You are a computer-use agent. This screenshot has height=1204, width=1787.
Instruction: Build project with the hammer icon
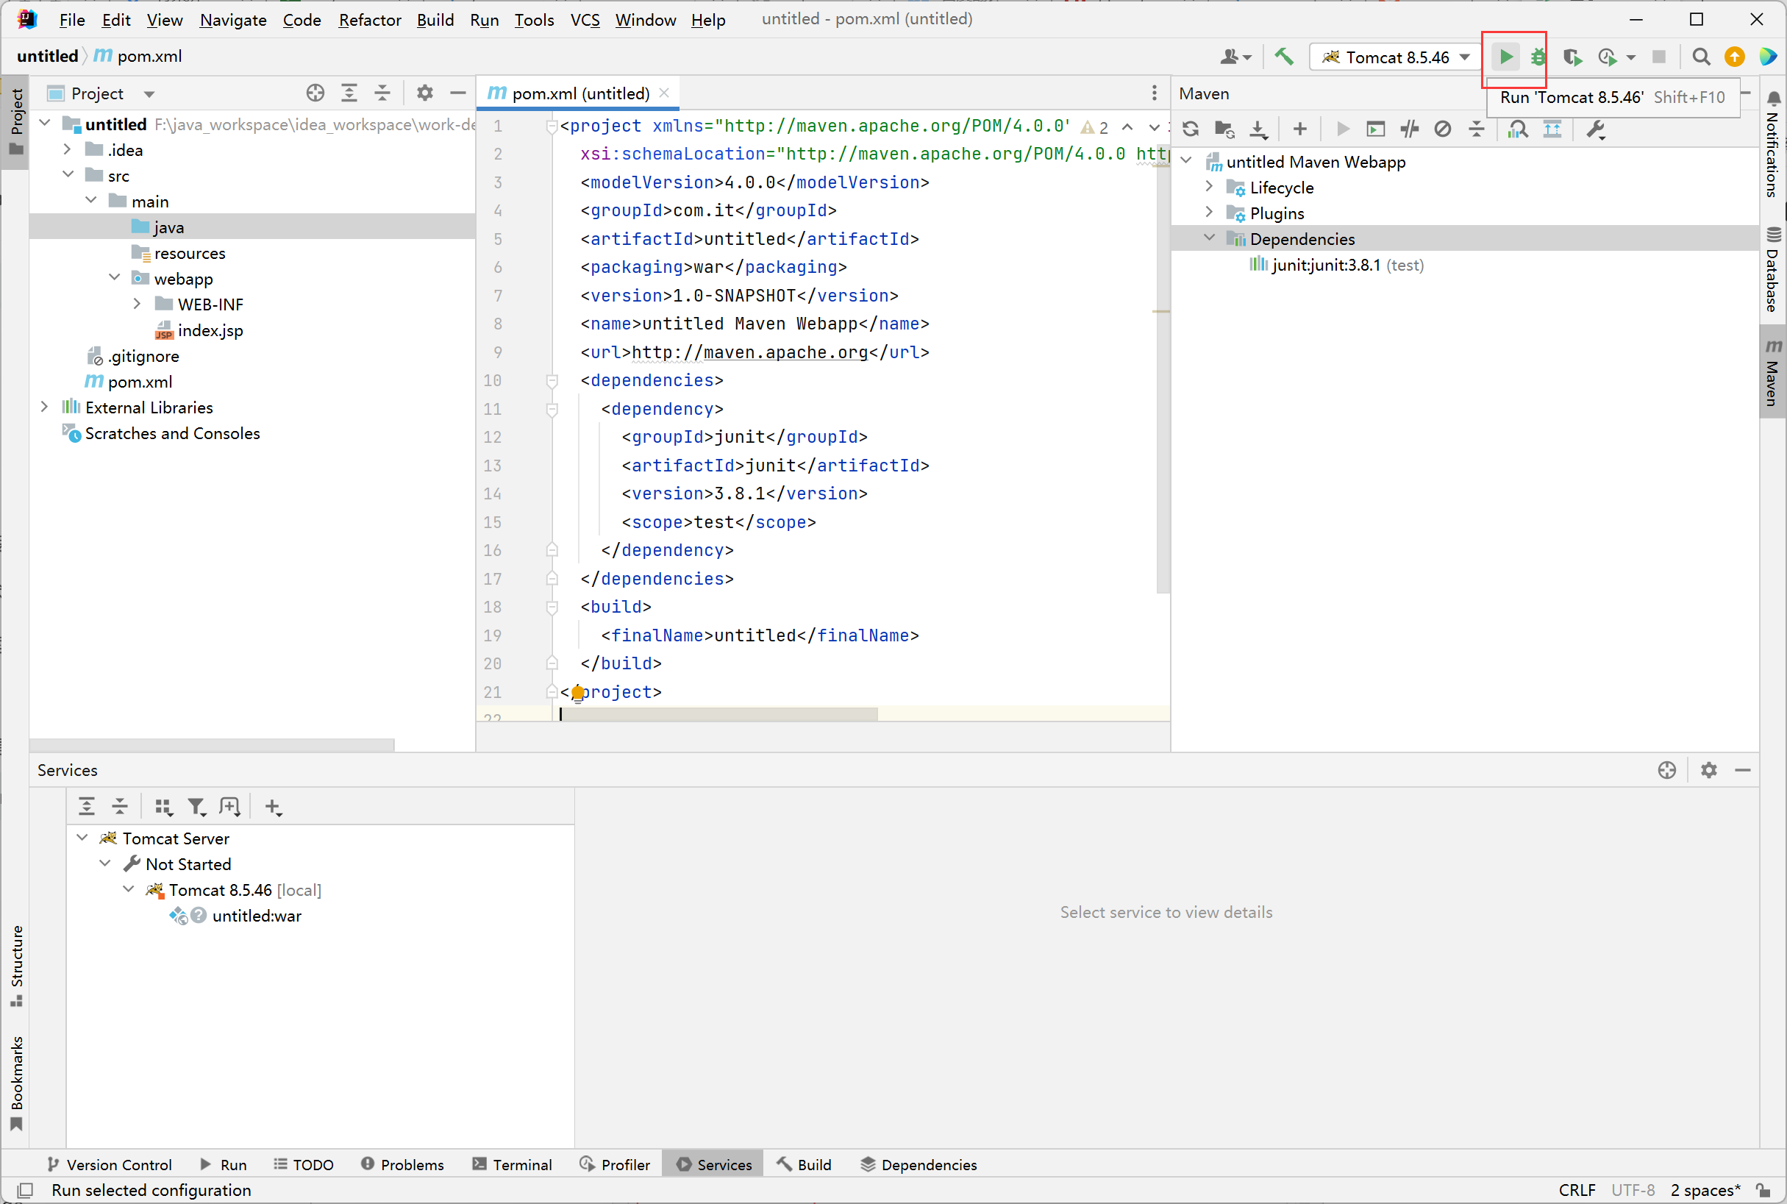pos(1283,57)
